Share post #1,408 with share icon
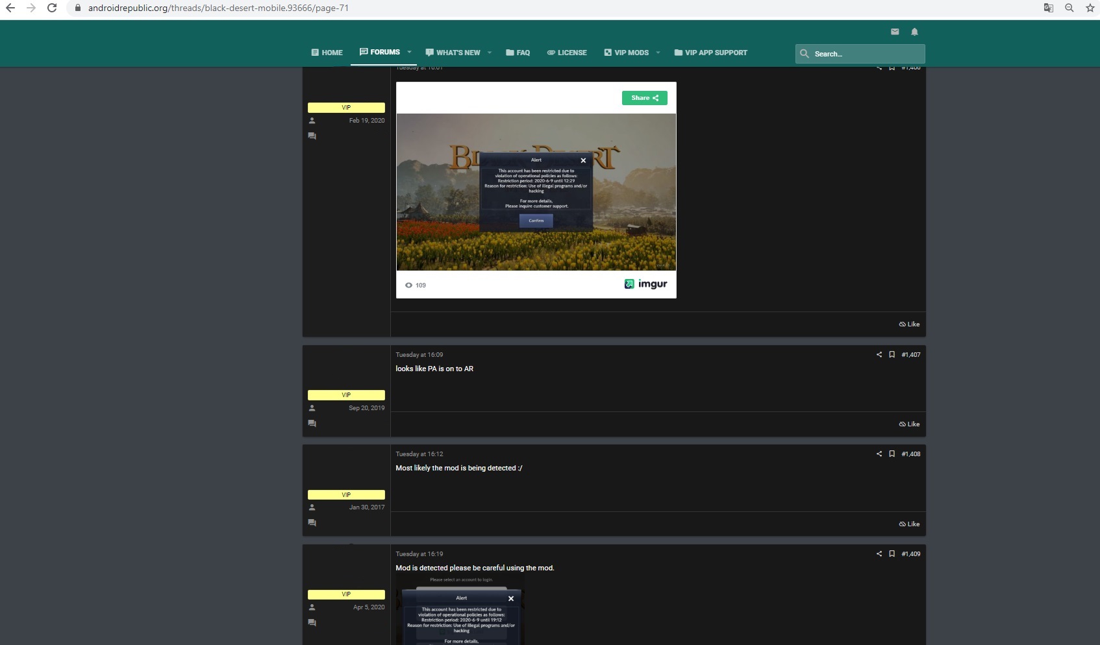Screen dimensions: 1100x645 click(879, 454)
